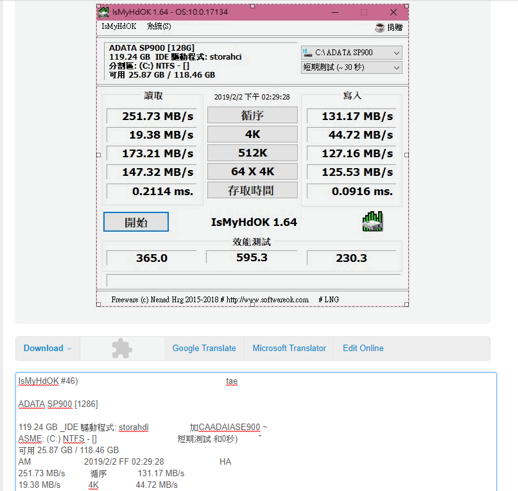518x491 pixels.
Task: Close the IsMyHdOK window
Action: (393, 12)
